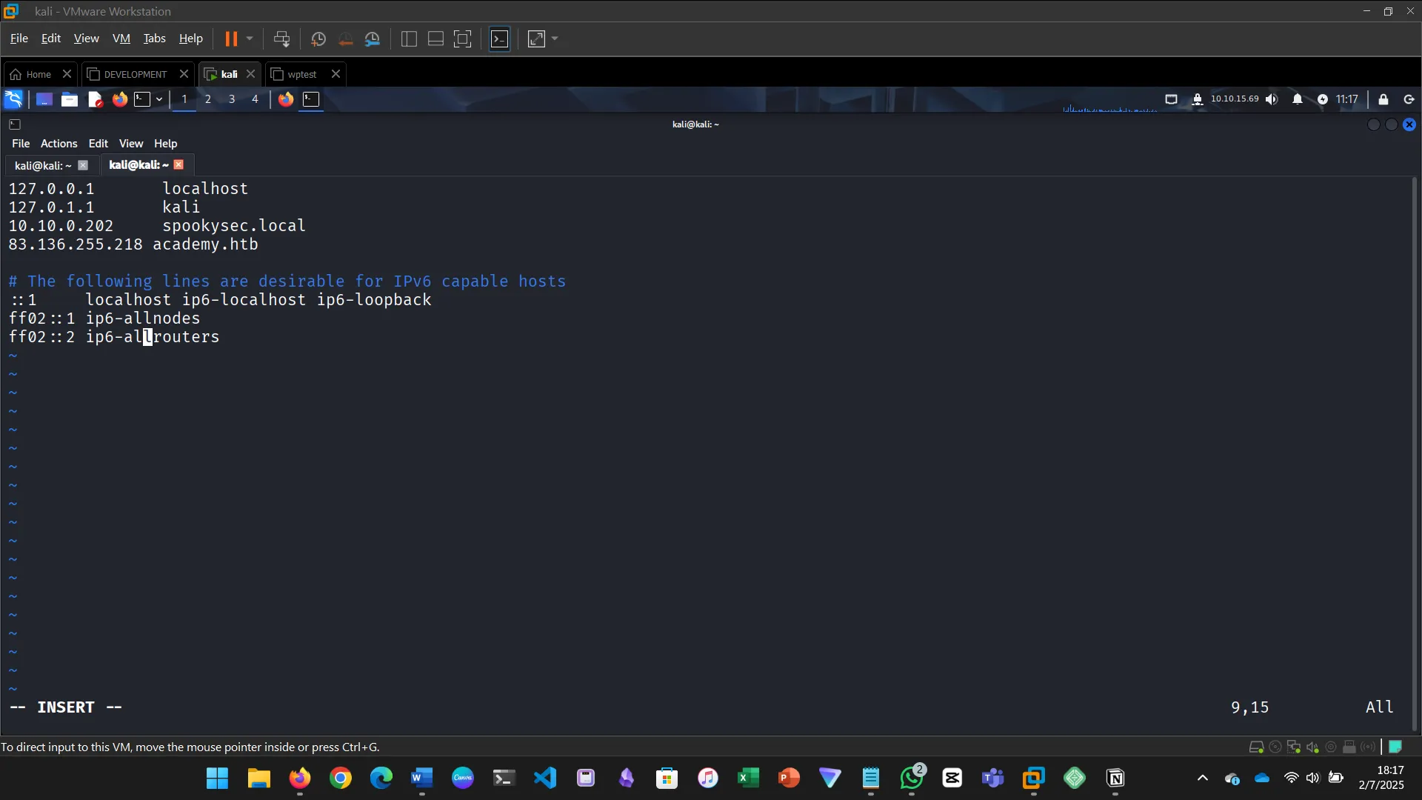
Task: Open Firefox from the Kali panel
Action: pos(120,99)
